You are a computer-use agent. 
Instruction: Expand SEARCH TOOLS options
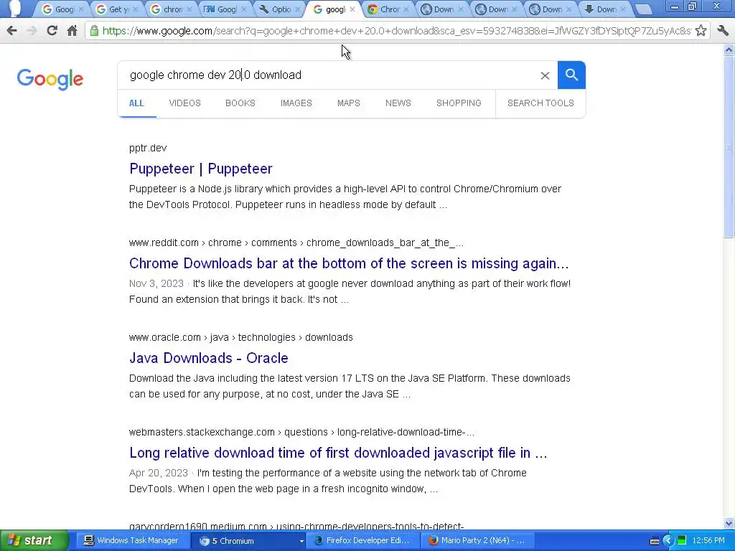point(540,103)
